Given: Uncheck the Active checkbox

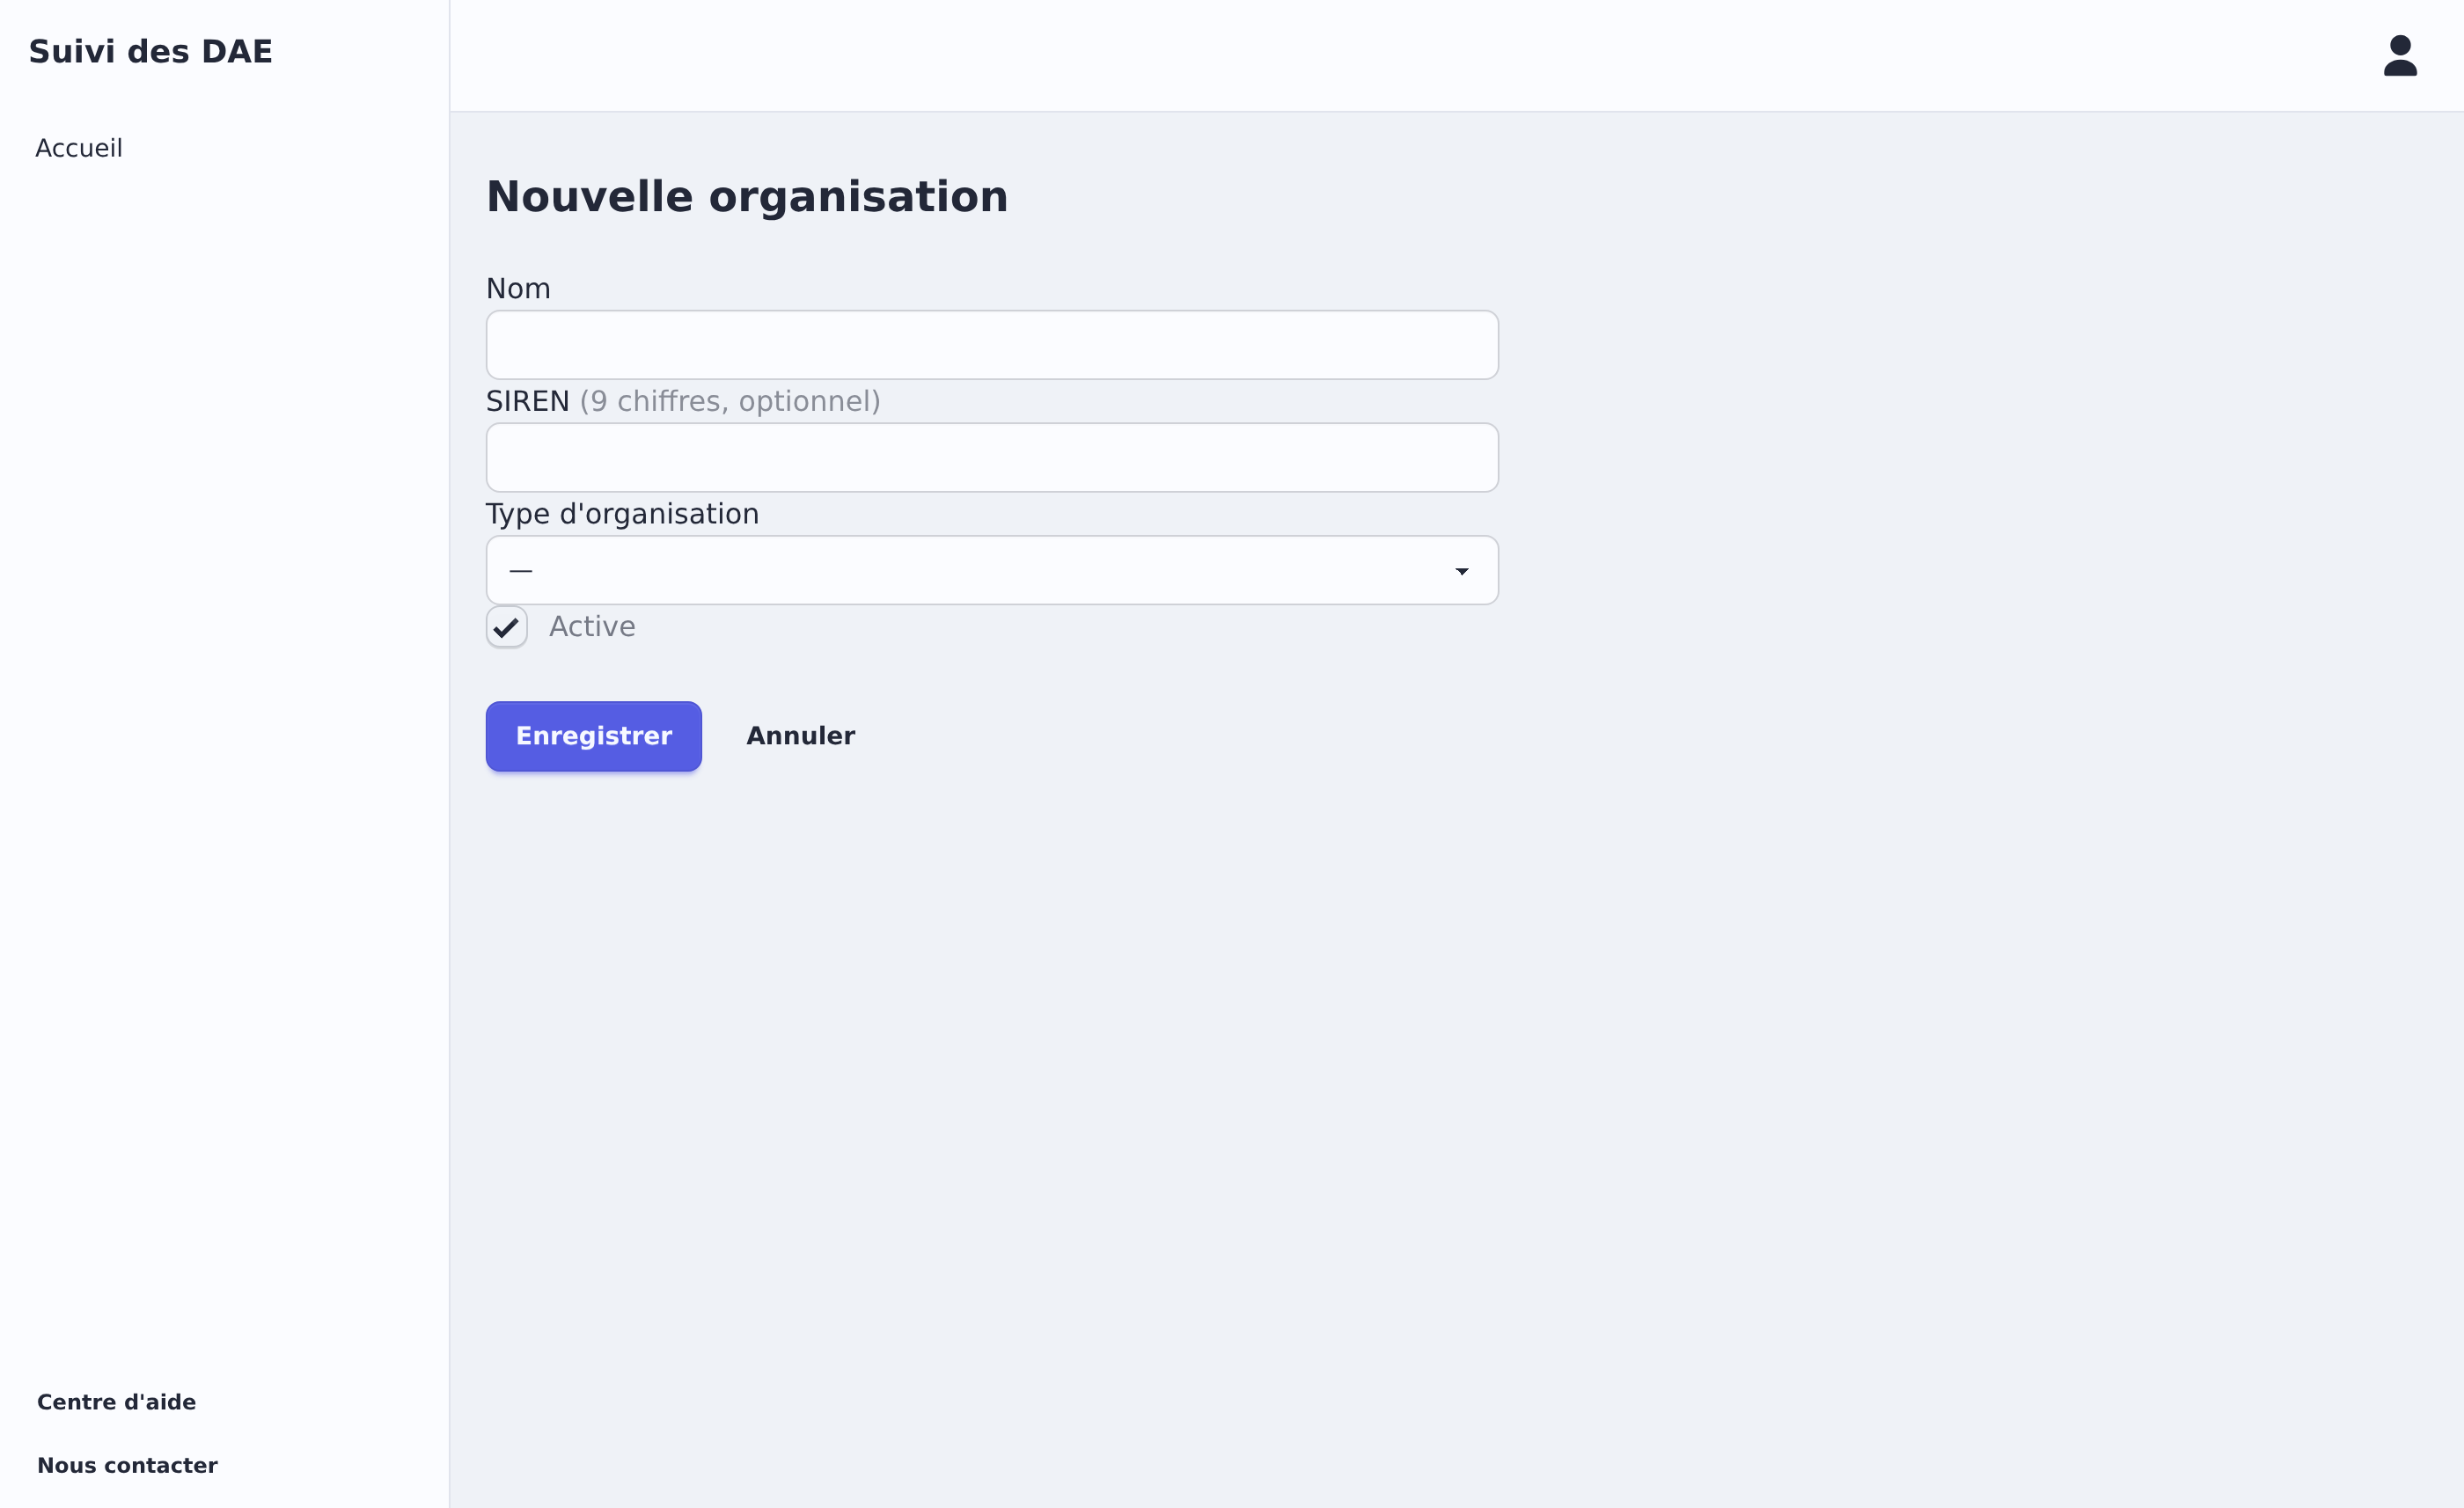Looking at the screenshot, I should (x=506, y=627).
